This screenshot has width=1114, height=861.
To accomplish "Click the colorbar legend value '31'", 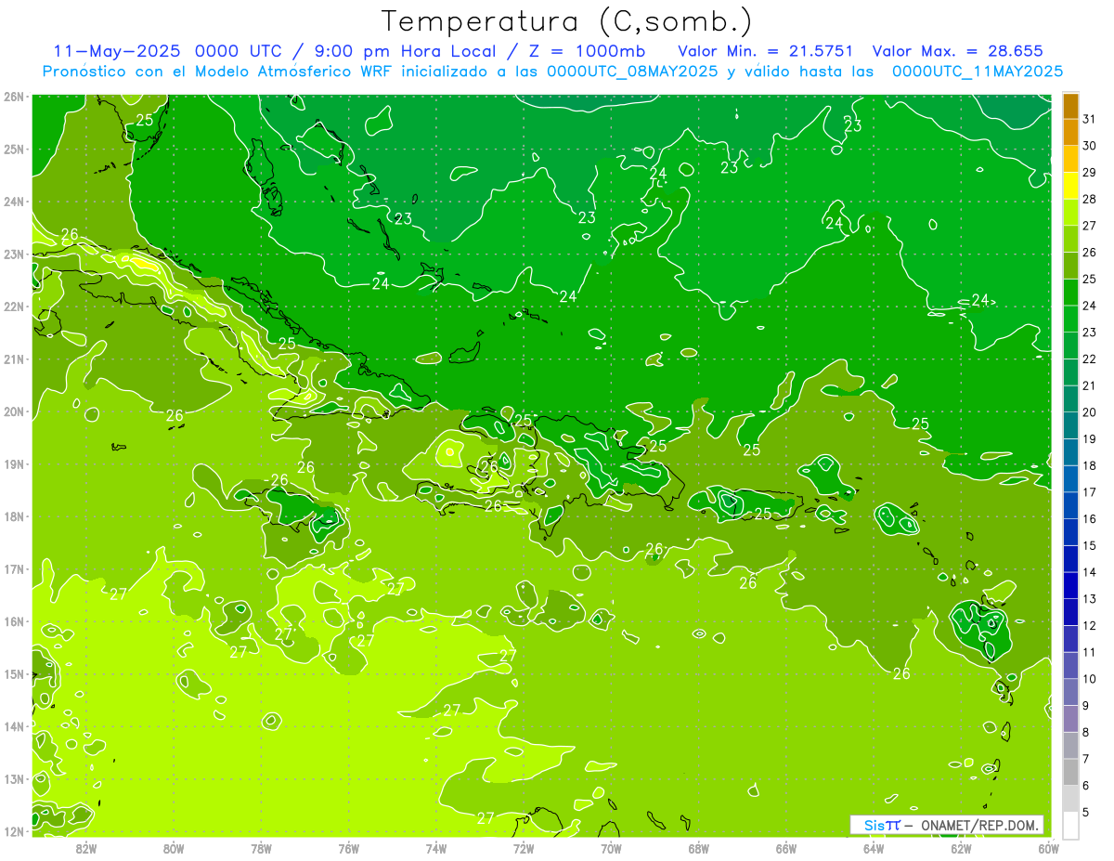I will [x=1090, y=118].
